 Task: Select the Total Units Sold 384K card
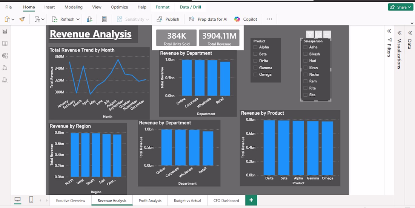pyautogui.click(x=177, y=38)
